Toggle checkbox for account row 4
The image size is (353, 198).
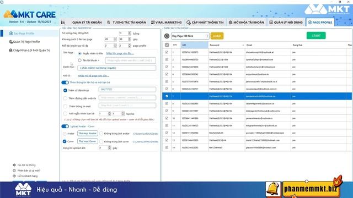[167, 74]
